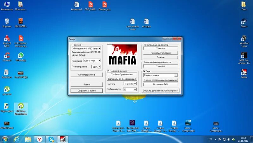
Task: Click the Mafia Setup taskbar button
Action: [x=63, y=139]
